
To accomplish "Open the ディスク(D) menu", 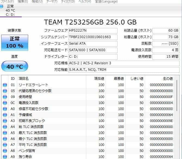I will tap(68, 2).
